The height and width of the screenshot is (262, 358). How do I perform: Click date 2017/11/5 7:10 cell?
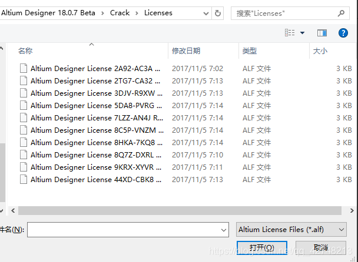click(x=197, y=155)
